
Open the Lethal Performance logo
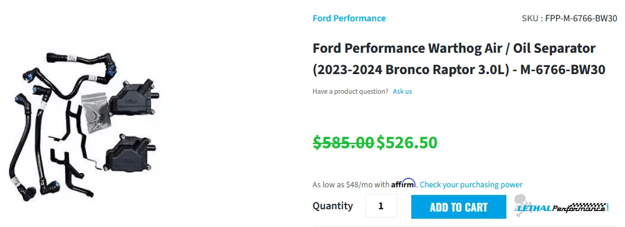point(561,206)
